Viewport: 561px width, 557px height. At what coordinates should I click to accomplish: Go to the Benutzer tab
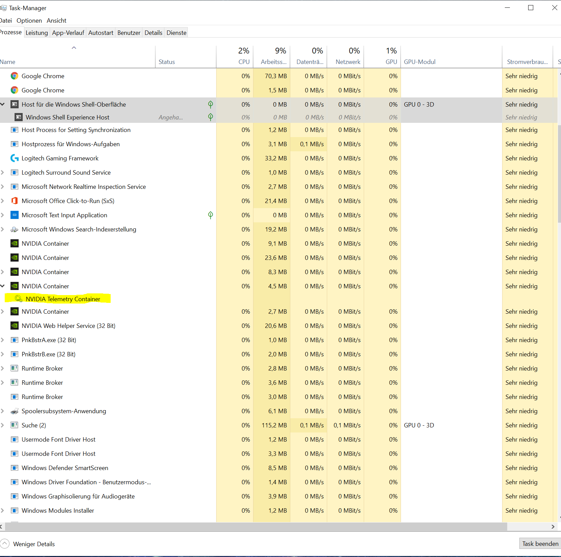pyautogui.click(x=129, y=32)
